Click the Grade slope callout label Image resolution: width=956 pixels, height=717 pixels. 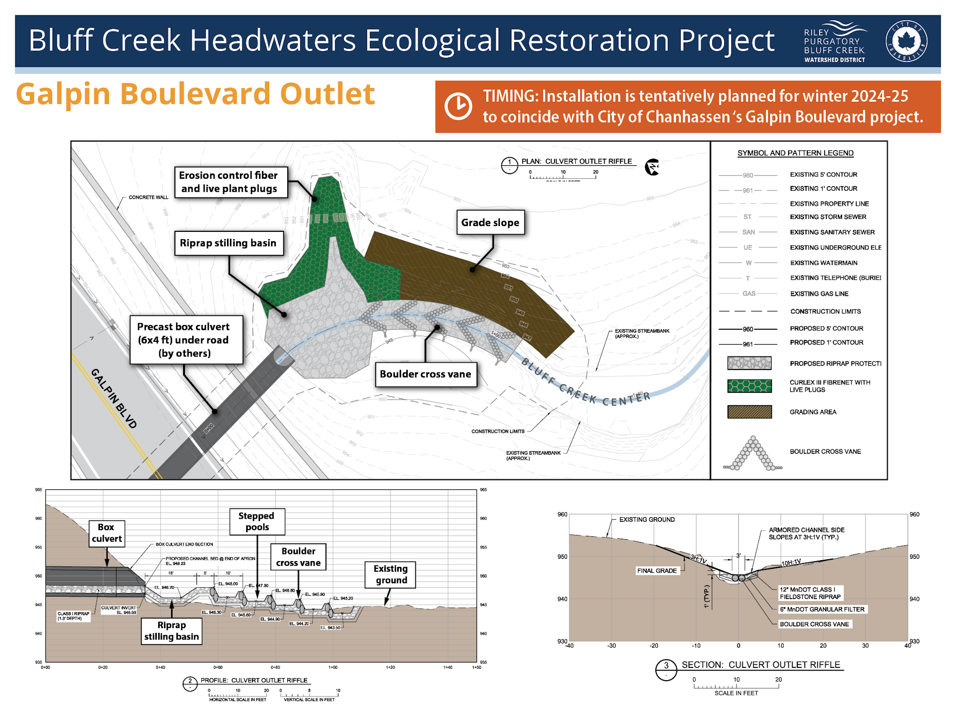point(490,222)
